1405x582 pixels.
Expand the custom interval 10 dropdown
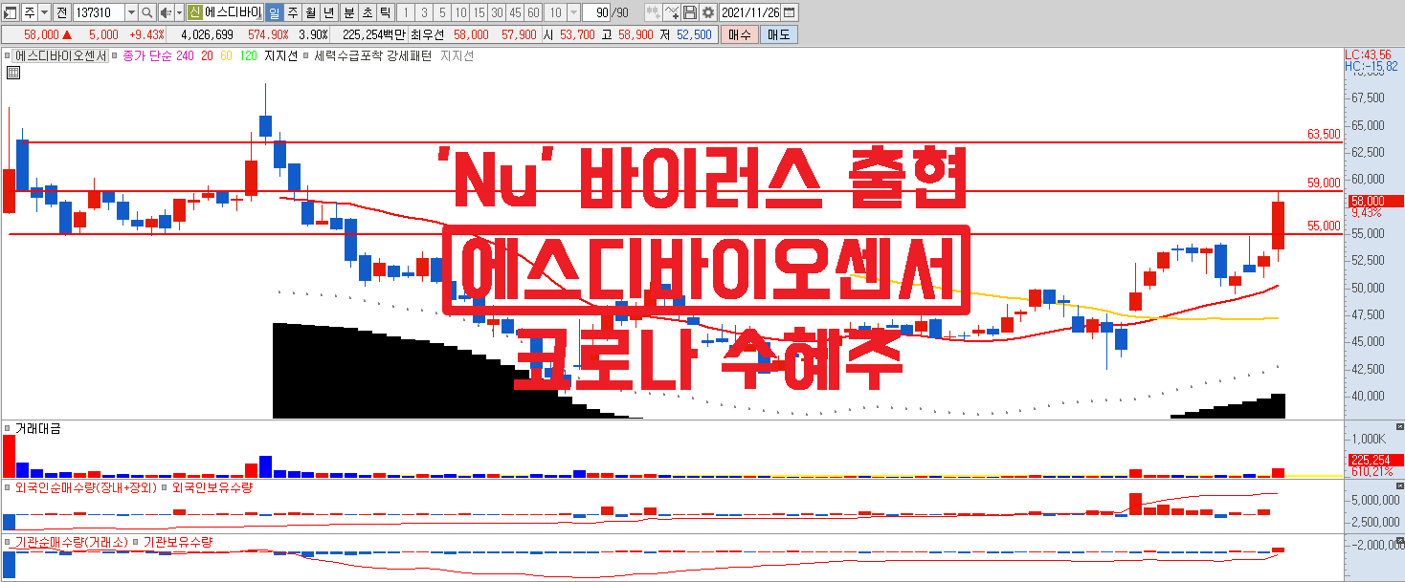coord(573,12)
